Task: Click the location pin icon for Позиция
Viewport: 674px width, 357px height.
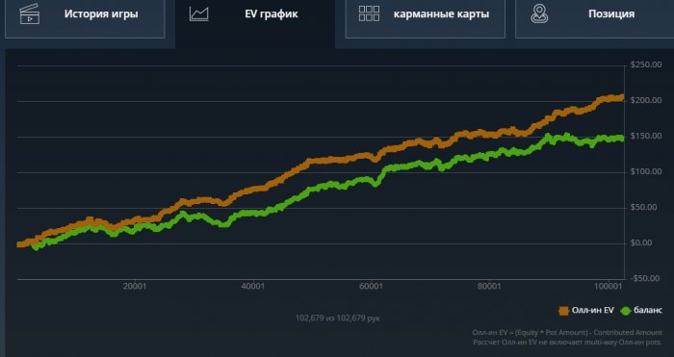Action: 539,13
